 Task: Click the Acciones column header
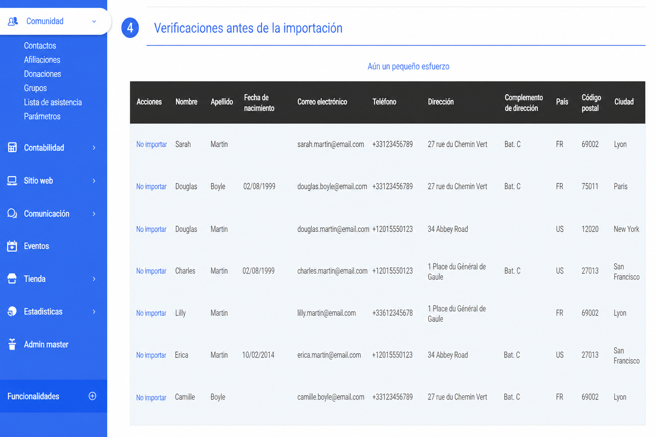[x=149, y=102]
